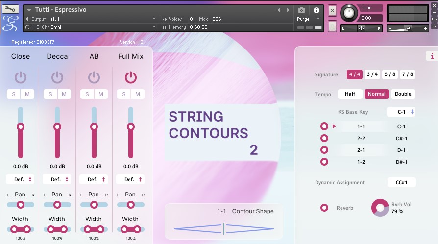The height and width of the screenshot is (244, 438).
Task: Power on the Close microphone channel
Action: 21,77
